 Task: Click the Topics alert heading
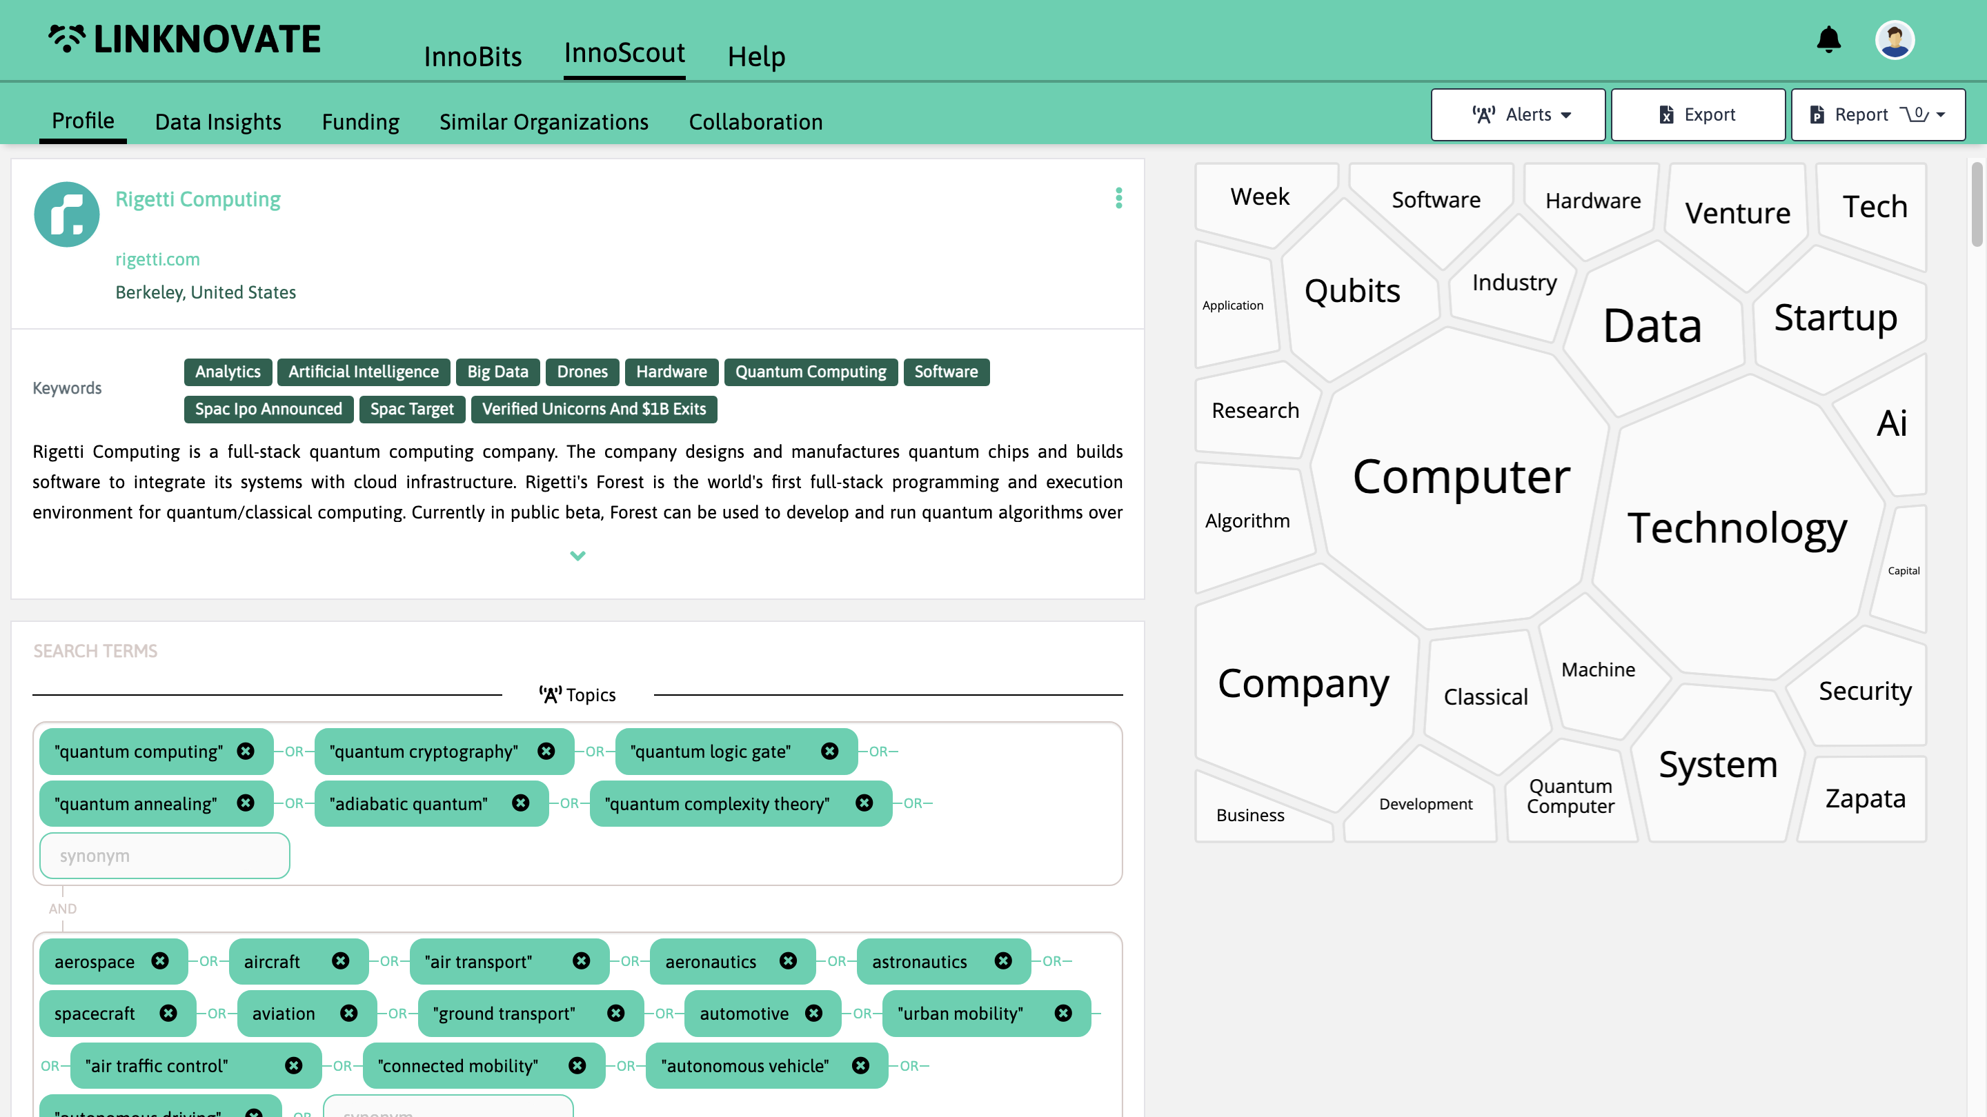(x=577, y=694)
